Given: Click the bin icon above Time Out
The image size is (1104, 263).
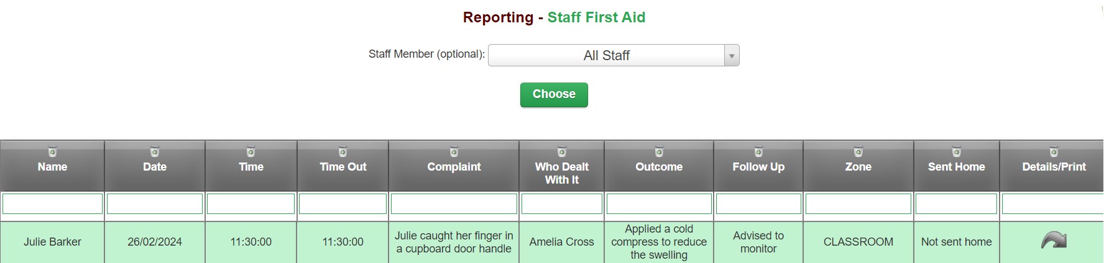Looking at the screenshot, I should (343, 152).
